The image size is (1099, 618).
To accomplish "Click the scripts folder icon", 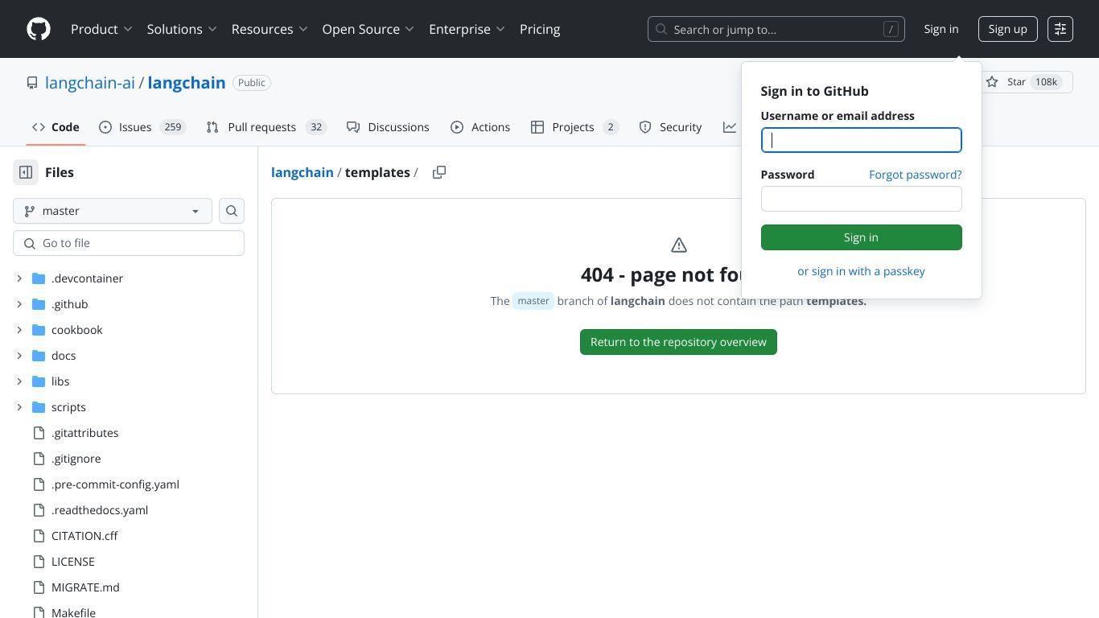I will pos(39,407).
